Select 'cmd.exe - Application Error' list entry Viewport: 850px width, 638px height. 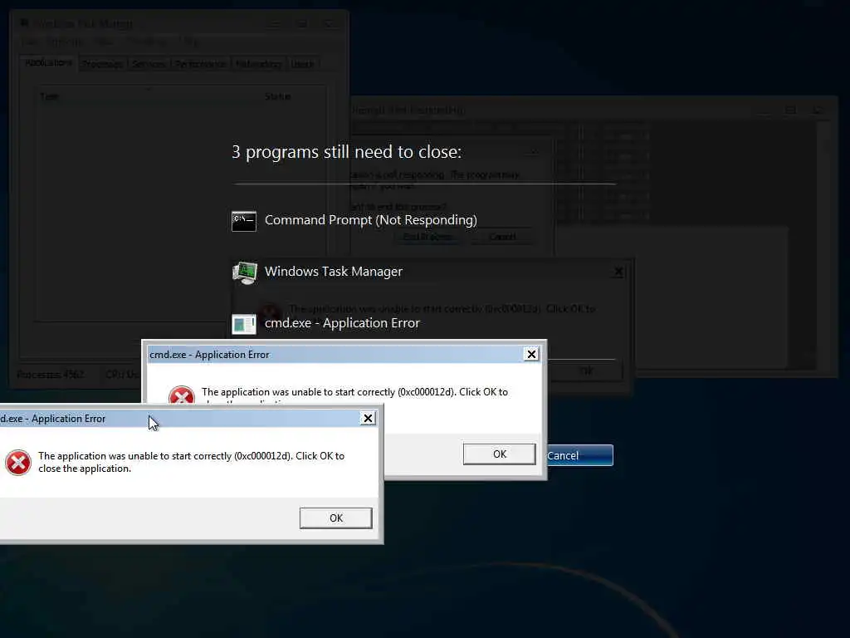[342, 323]
